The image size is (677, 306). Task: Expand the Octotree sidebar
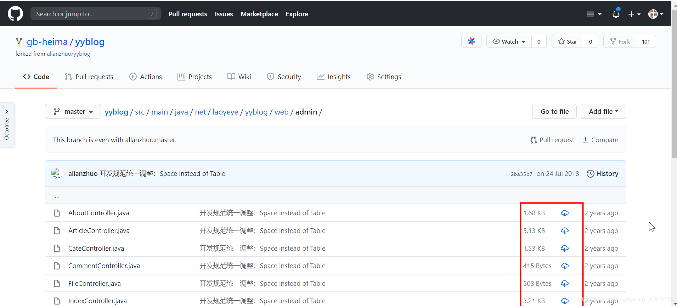coord(7,125)
